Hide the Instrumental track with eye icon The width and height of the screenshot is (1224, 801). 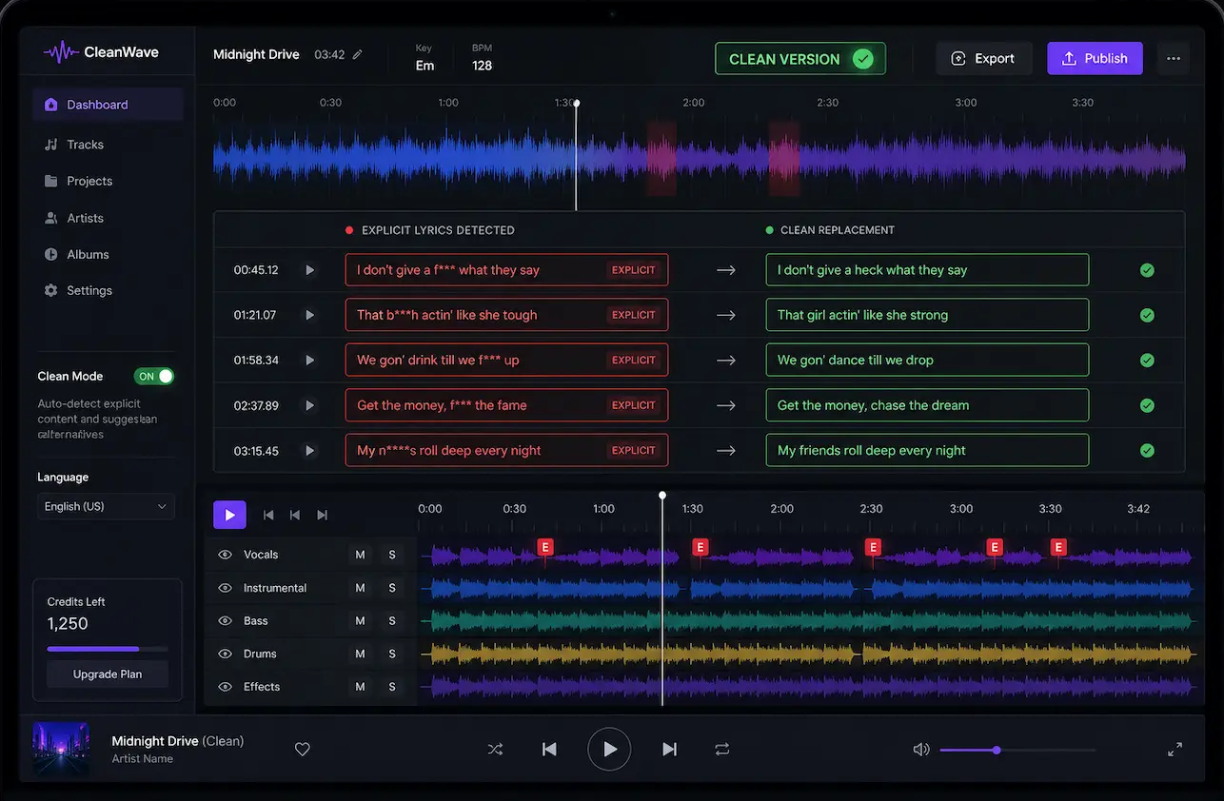(x=226, y=588)
